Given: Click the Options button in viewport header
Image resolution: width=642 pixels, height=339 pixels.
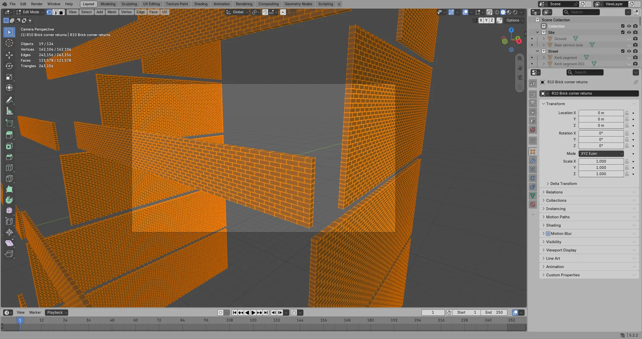Looking at the screenshot, I should click(x=515, y=20).
